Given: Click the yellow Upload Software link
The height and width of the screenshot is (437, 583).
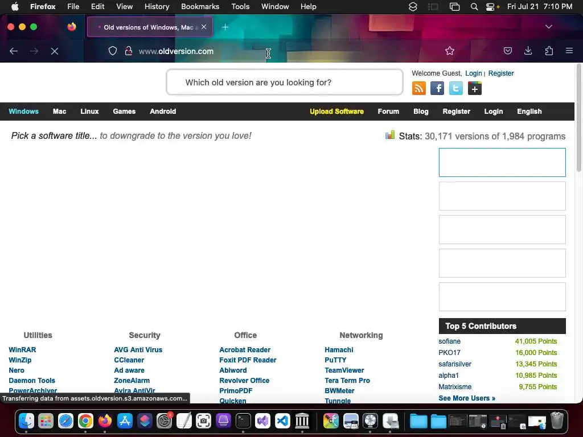Looking at the screenshot, I should (336, 112).
